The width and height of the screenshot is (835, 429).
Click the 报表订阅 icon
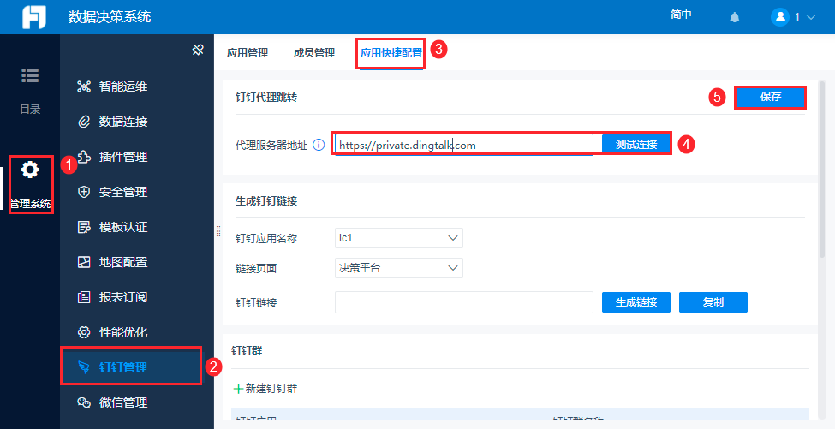point(84,297)
